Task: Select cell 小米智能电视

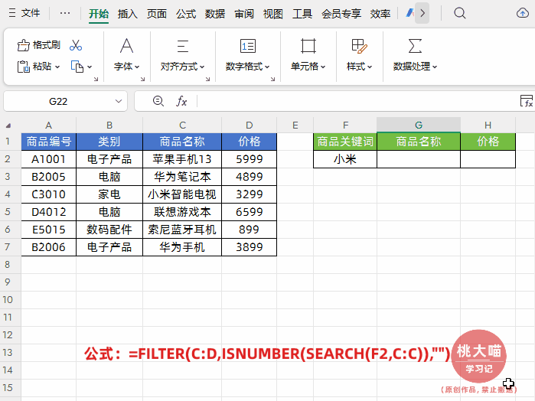Action: tap(182, 194)
